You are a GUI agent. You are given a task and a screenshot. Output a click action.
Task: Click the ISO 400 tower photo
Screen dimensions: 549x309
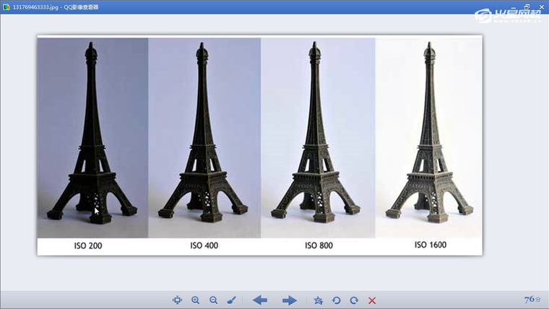point(204,137)
